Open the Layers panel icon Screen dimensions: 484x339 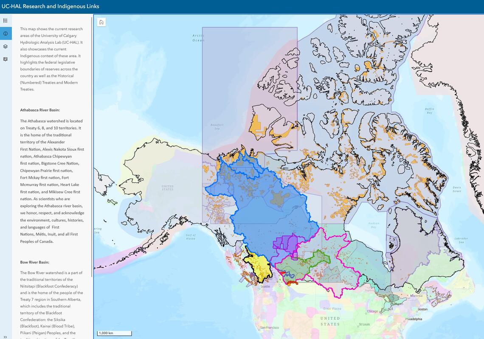tap(6, 47)
